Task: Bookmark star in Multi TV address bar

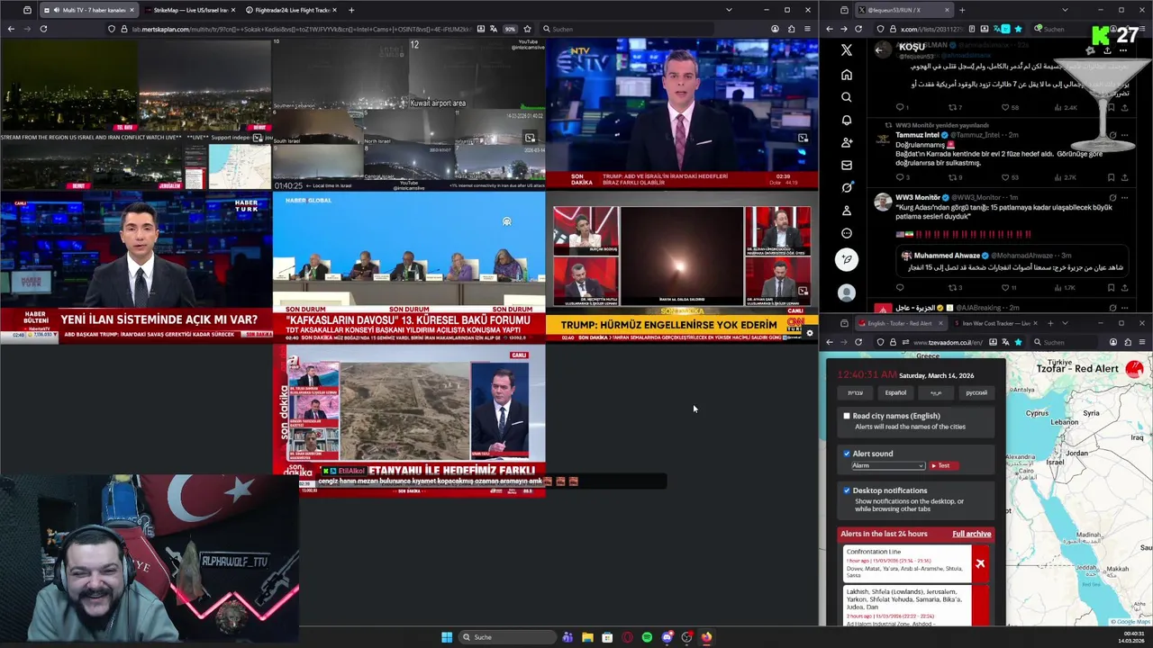Action: (527, 29)
